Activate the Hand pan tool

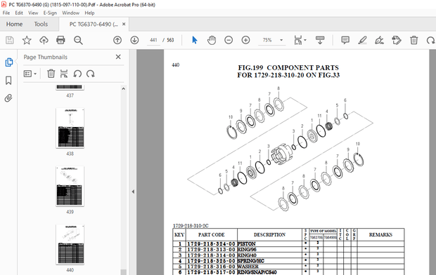[212, 40]
